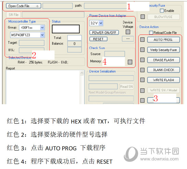Click the Target field in Microcontroller Type
The height and width of the screenshot is (169, 187).
click(31, 43)
